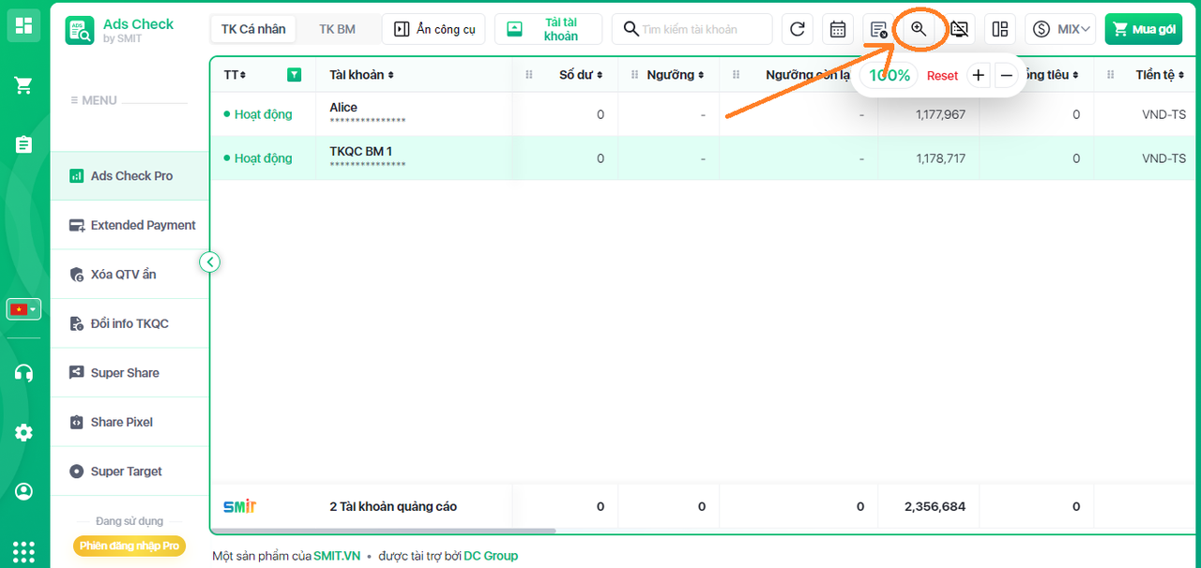Open the calendar date picker icon
The image size is (1201, 568).
coord(838,29)
